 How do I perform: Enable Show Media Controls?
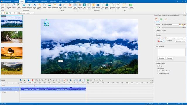coord(158,71)
